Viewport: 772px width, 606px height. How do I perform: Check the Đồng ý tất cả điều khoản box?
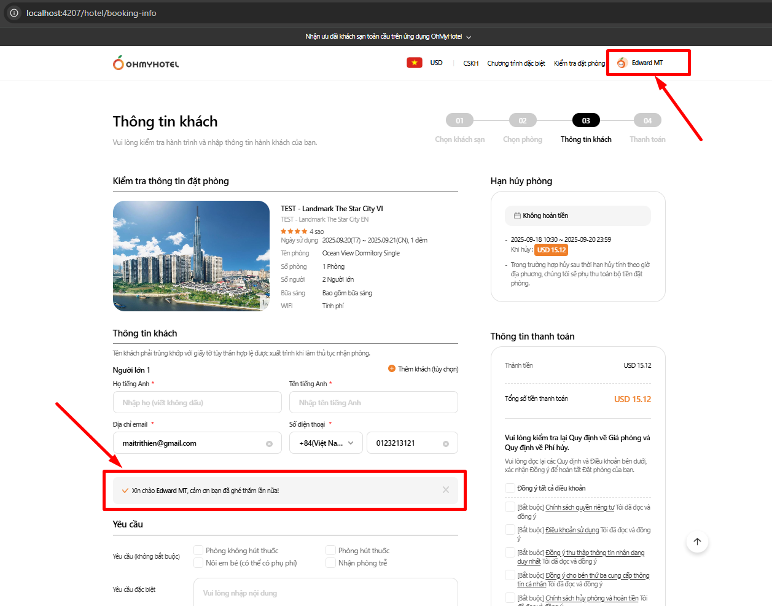click(x=510, y=488)
